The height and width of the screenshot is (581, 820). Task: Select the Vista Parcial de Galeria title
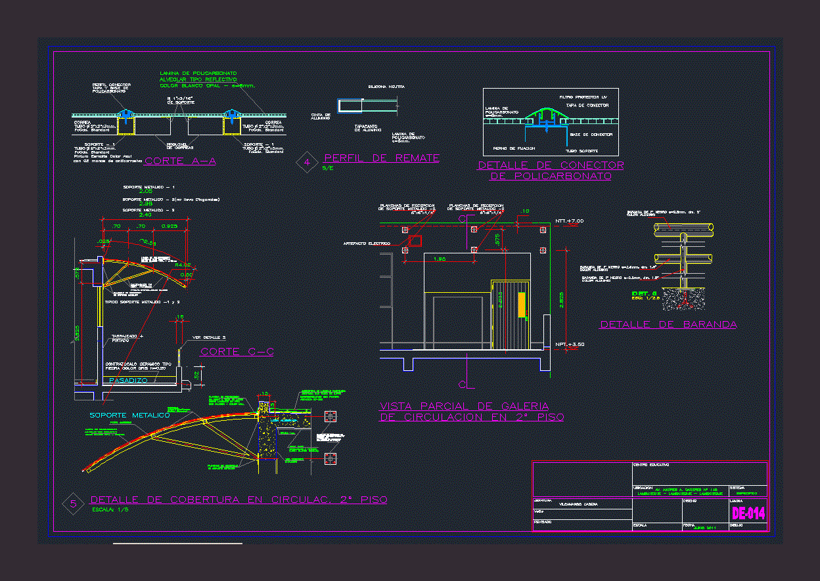471,412
